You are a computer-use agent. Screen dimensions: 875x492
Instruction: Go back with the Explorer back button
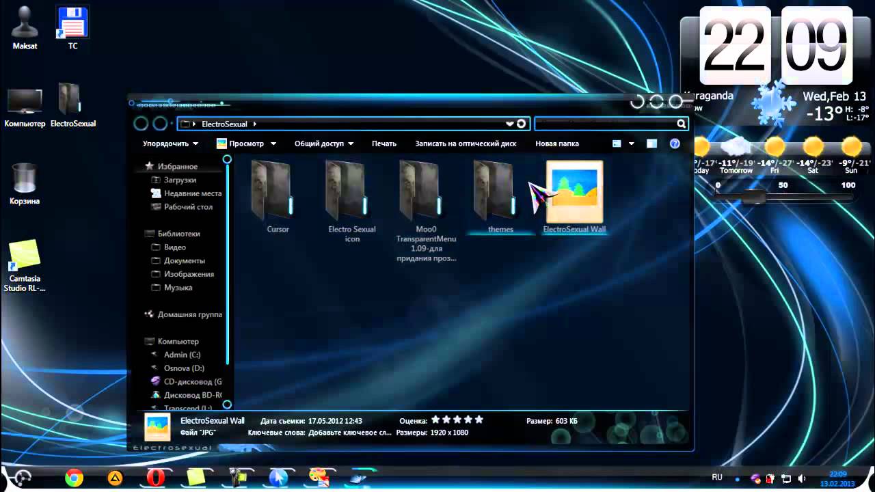[141, 124]
